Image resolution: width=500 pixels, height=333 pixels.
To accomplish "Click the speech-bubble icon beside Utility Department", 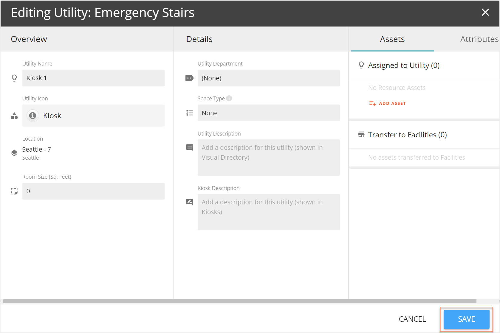I will pos(189,78).
